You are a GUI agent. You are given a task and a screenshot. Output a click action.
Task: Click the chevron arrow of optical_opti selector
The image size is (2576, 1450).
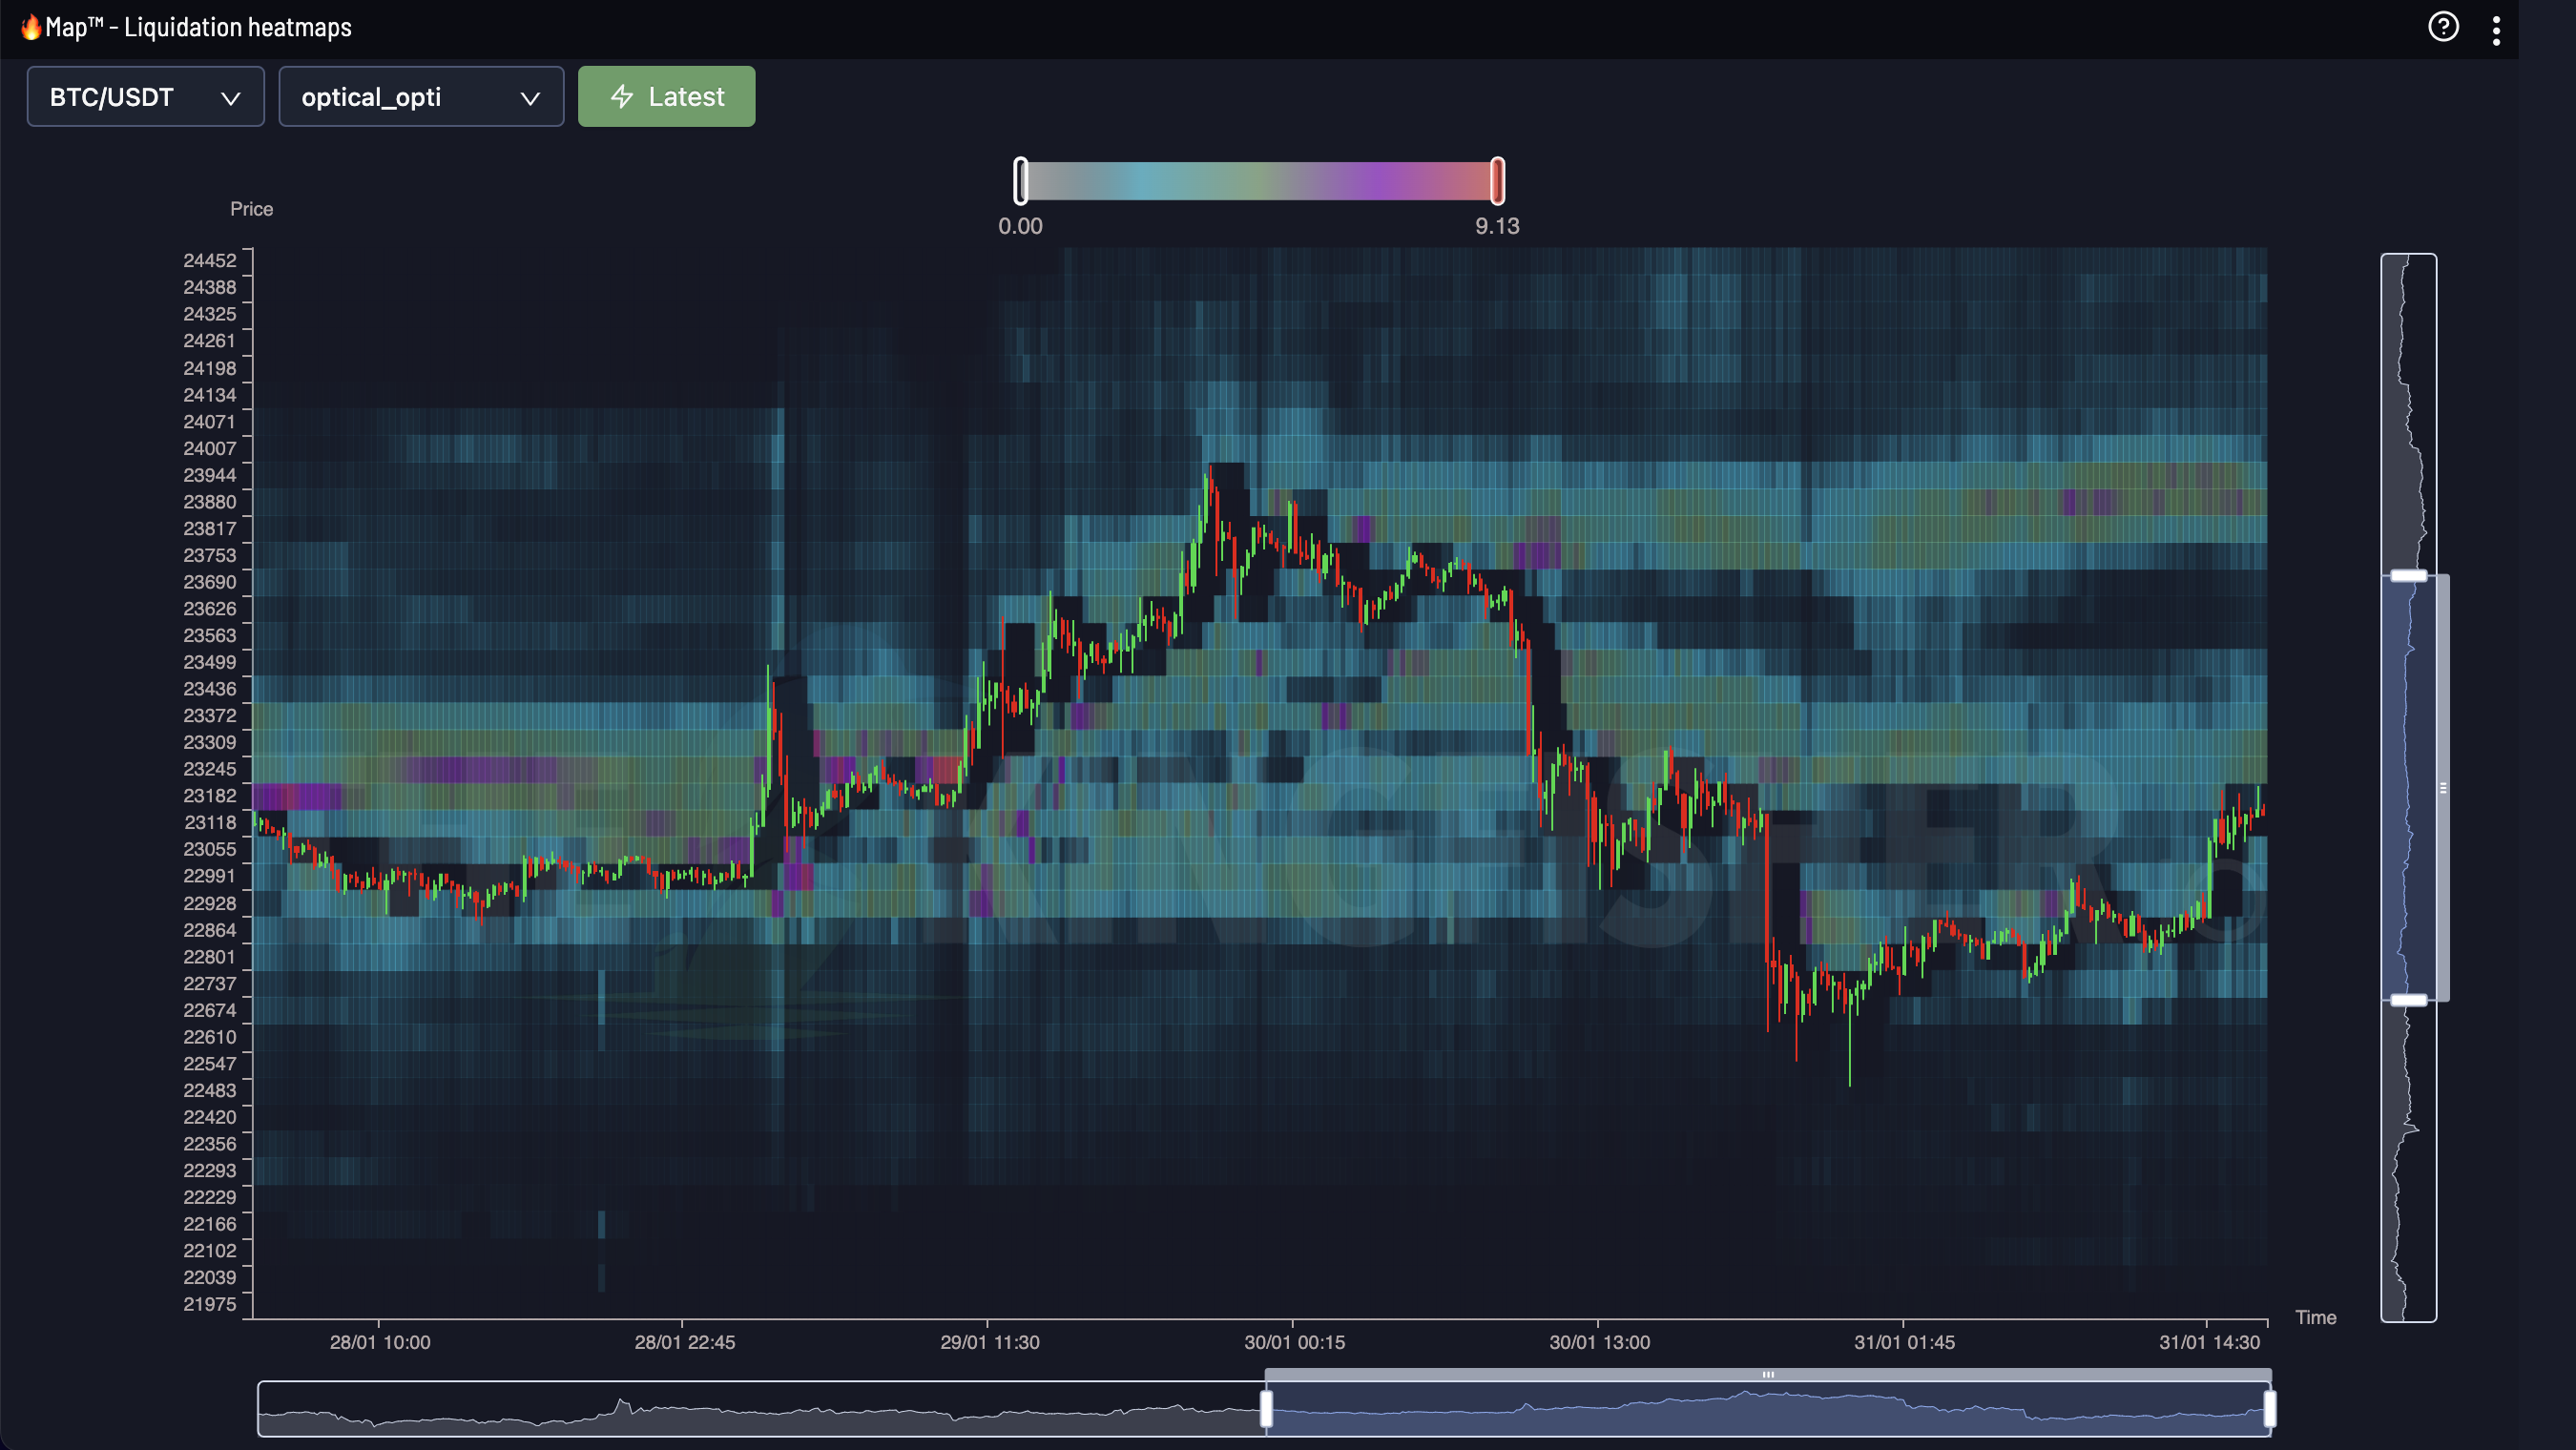pos(530,98)
